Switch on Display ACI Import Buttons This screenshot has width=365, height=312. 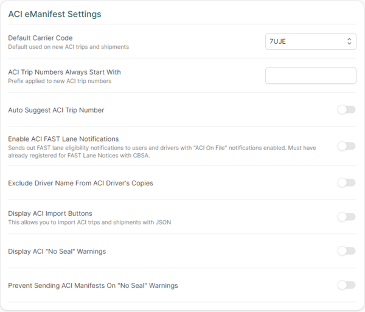[346, 217]
